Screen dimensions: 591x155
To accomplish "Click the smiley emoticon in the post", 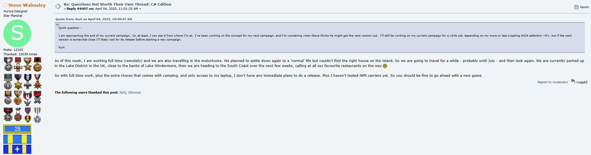I will point(385,66).
